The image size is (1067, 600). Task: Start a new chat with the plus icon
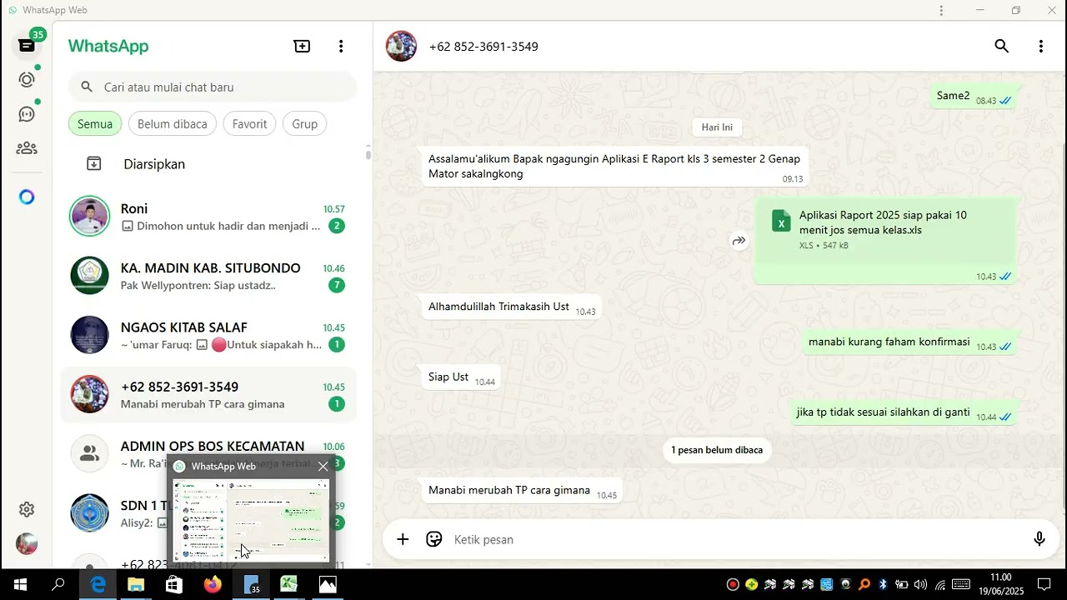(x=302, y=47)
